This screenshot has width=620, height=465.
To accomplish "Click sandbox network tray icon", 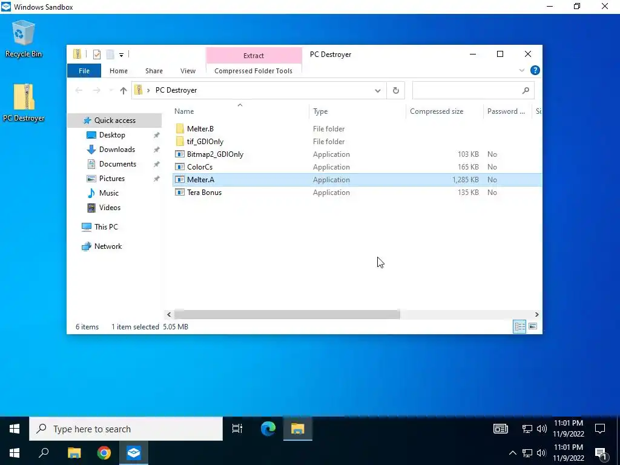I will pos(527,429).
